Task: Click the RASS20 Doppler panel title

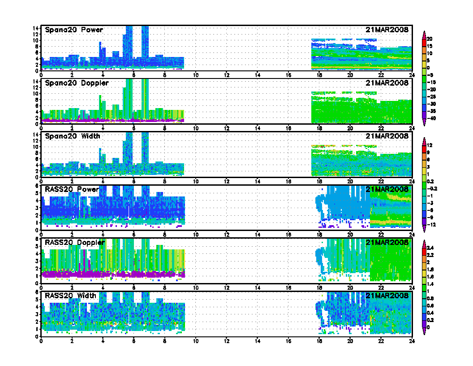Action: (x=74, y=243)
